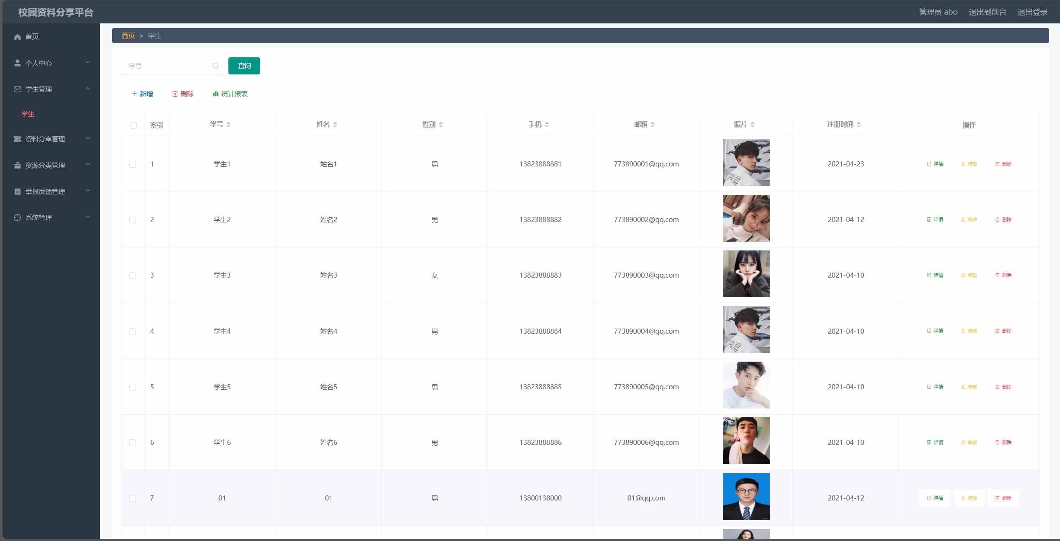Click the clipboard icon for 举报反馈管理
1060x541 pixels.
pyautogui.click(x=17, y=191)
